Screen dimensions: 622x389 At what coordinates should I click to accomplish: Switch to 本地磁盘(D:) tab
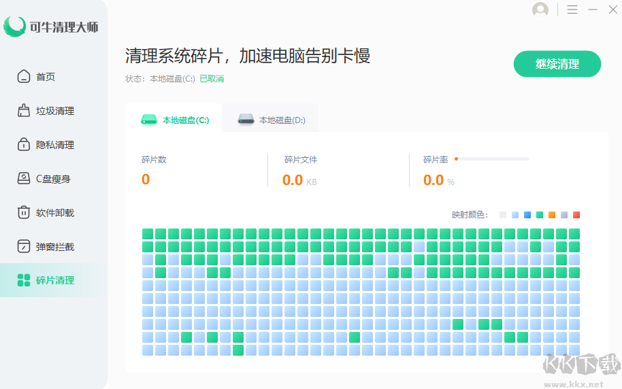270,118
